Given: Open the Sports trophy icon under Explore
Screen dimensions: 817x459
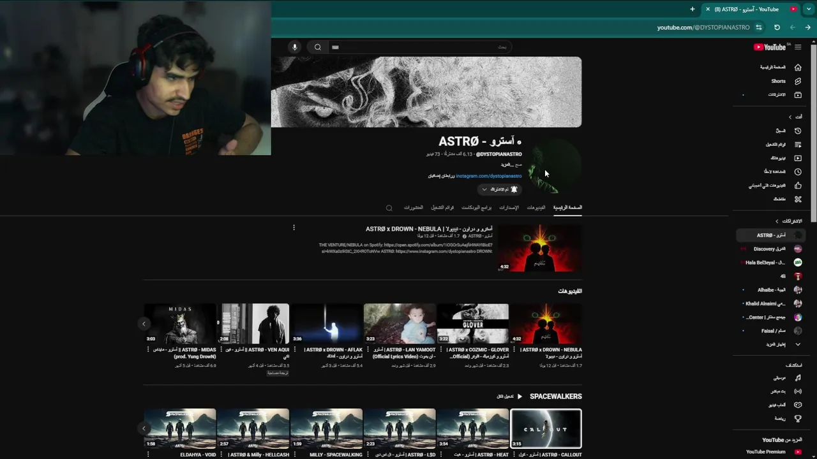Looking at the screenshot, I should coord(798,419).
